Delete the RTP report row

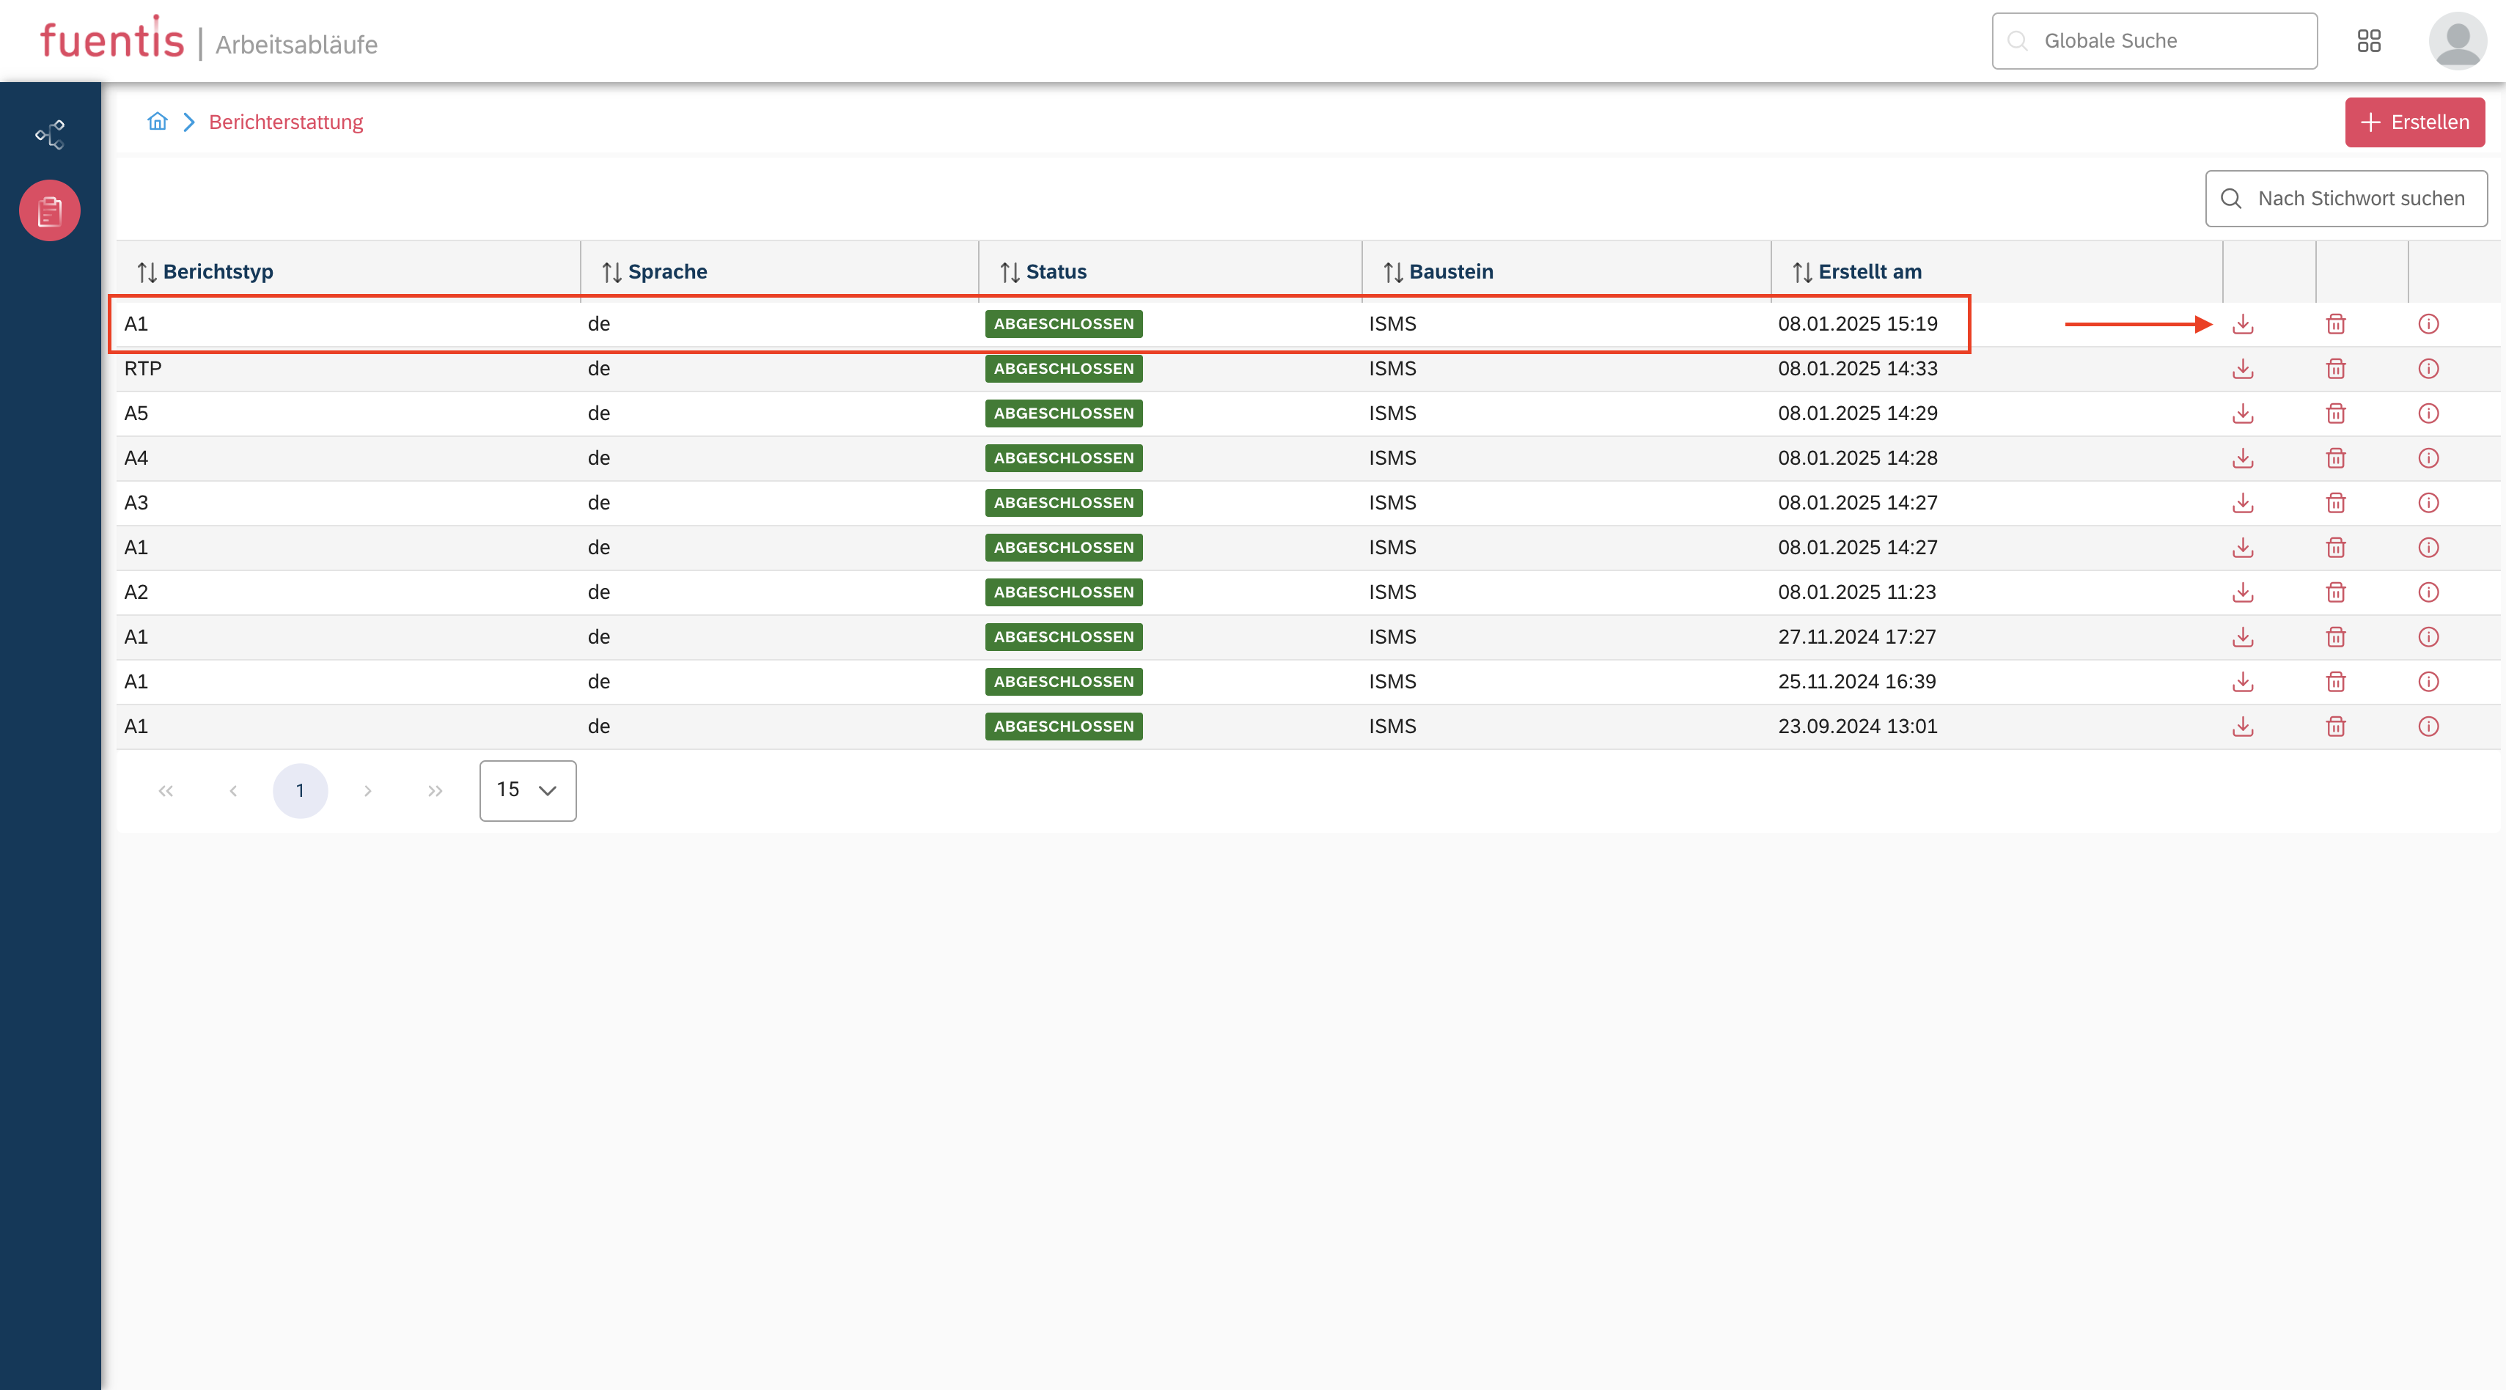coord(2334,369)
